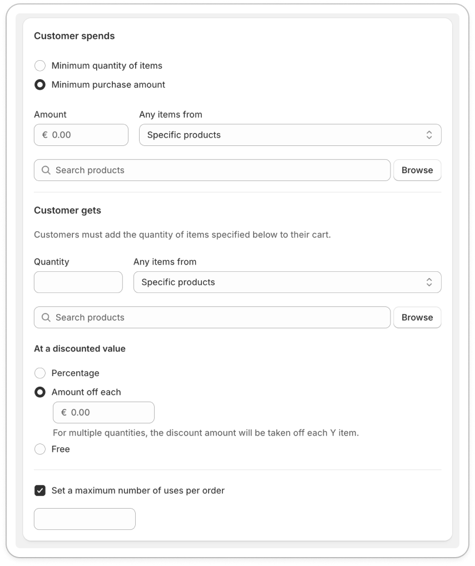Screen dimensions: 475x566
Task: Click the magnifier icon in Customer spends search field
Action: click(x=46, y=170)
